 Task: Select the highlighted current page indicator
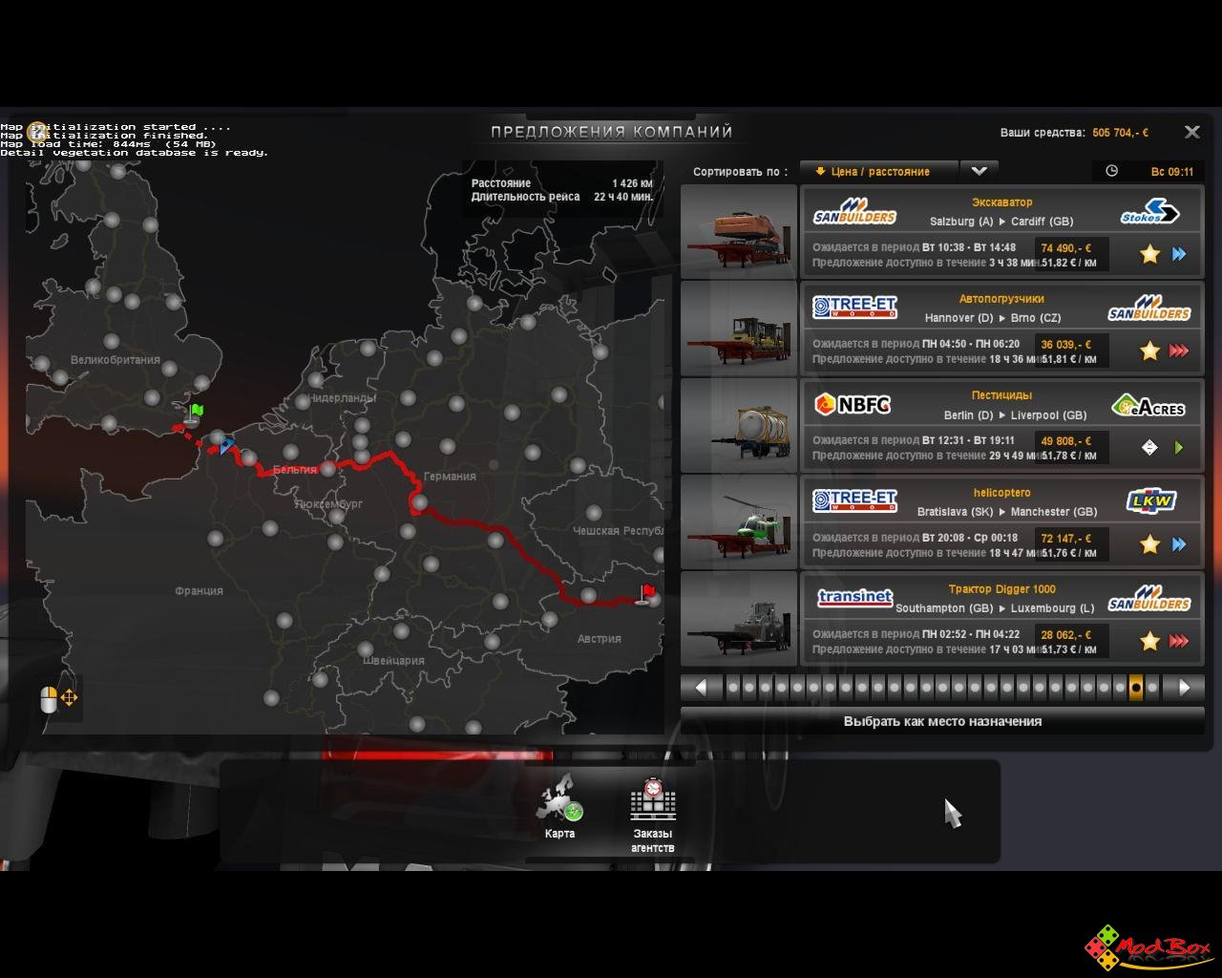tap(1136, 688)
